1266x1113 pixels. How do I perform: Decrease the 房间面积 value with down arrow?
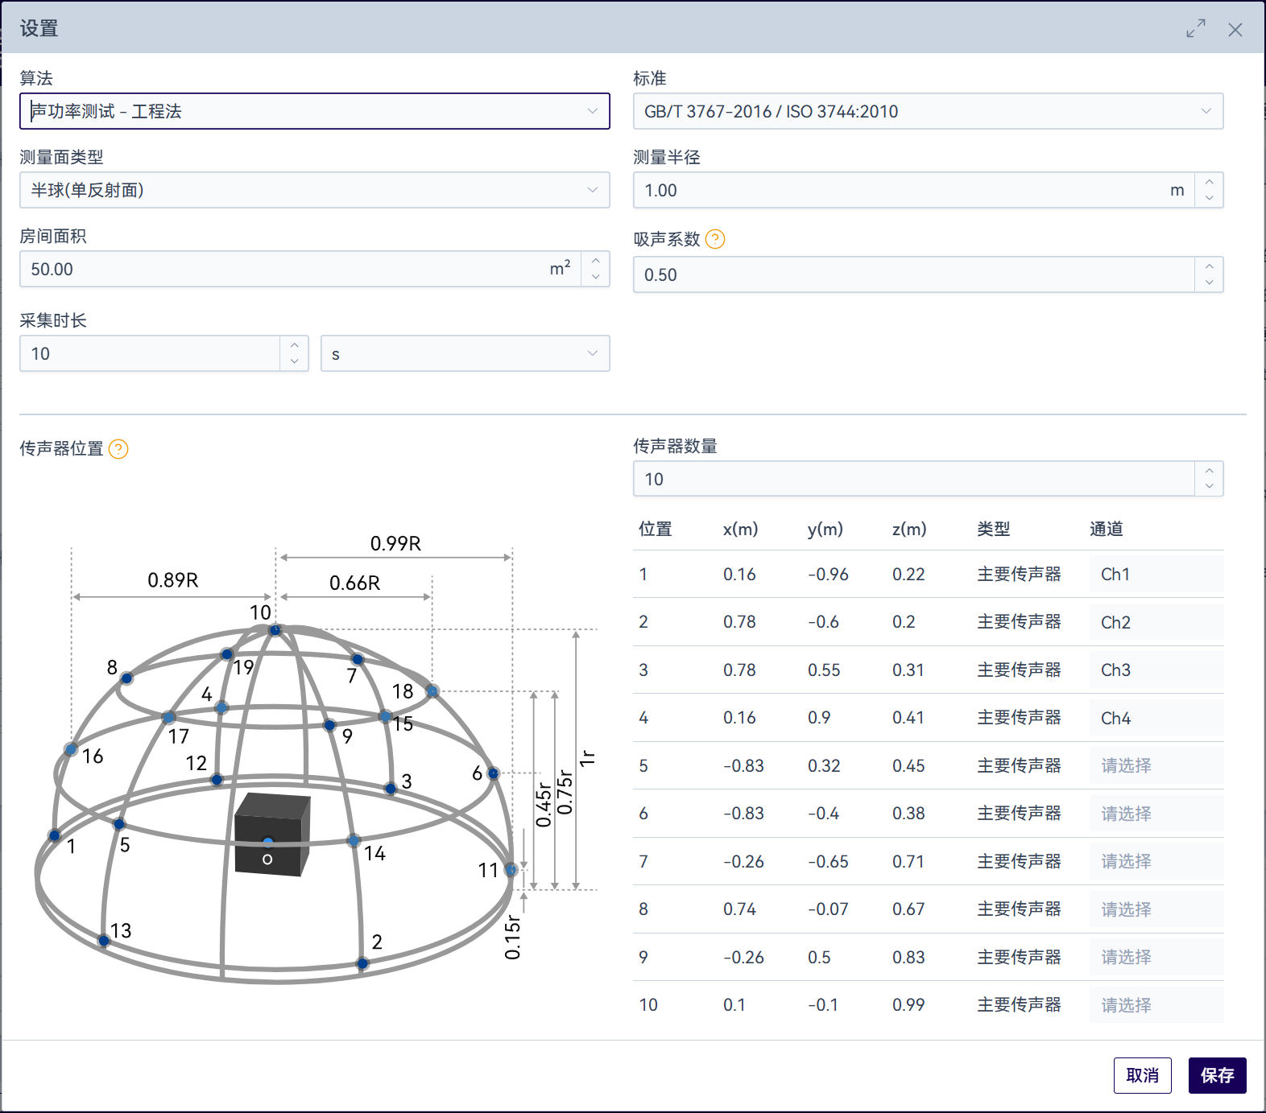595,277
